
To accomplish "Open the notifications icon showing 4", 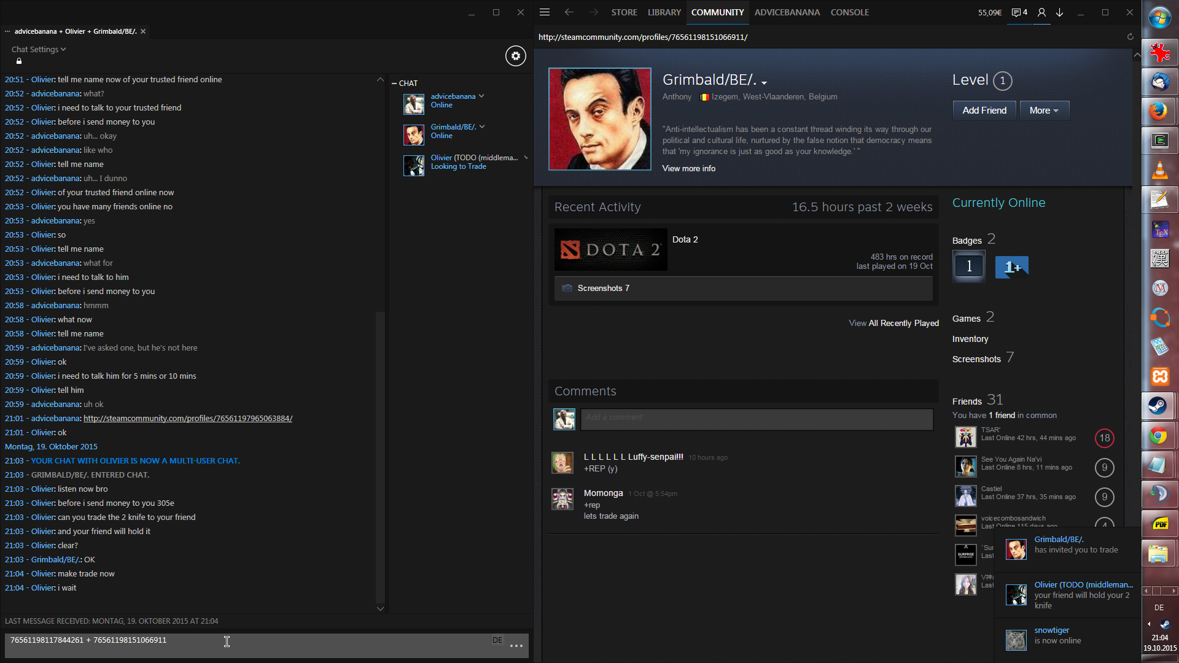I will pyautogui.click(x=1019, y=12).
